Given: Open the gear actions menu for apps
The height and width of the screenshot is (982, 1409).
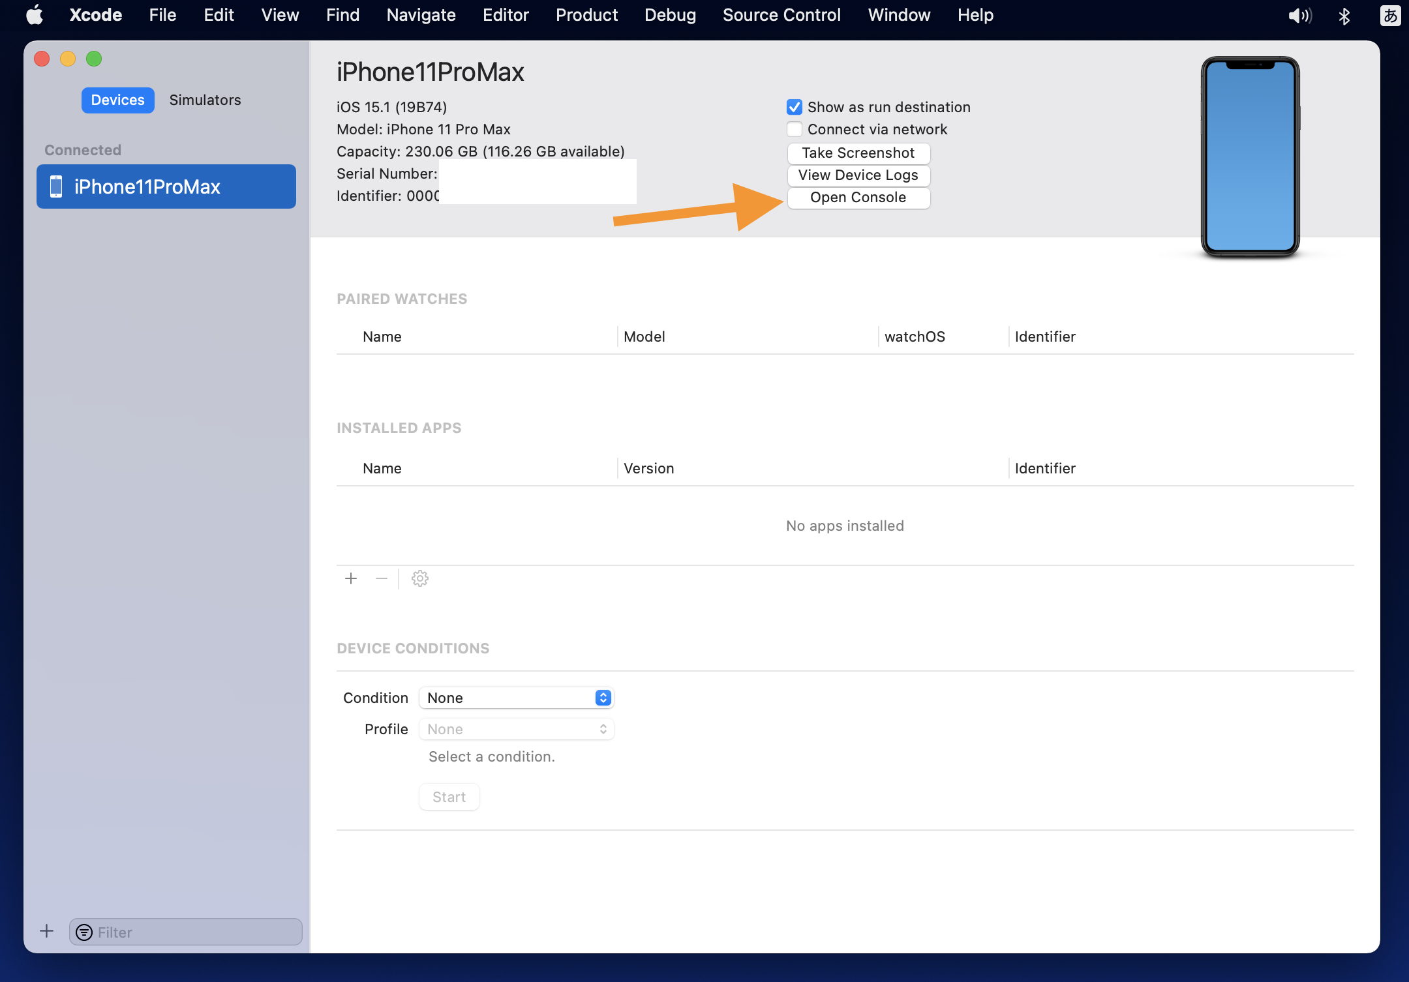Looking at the screenshot, I should pos(420,578).
